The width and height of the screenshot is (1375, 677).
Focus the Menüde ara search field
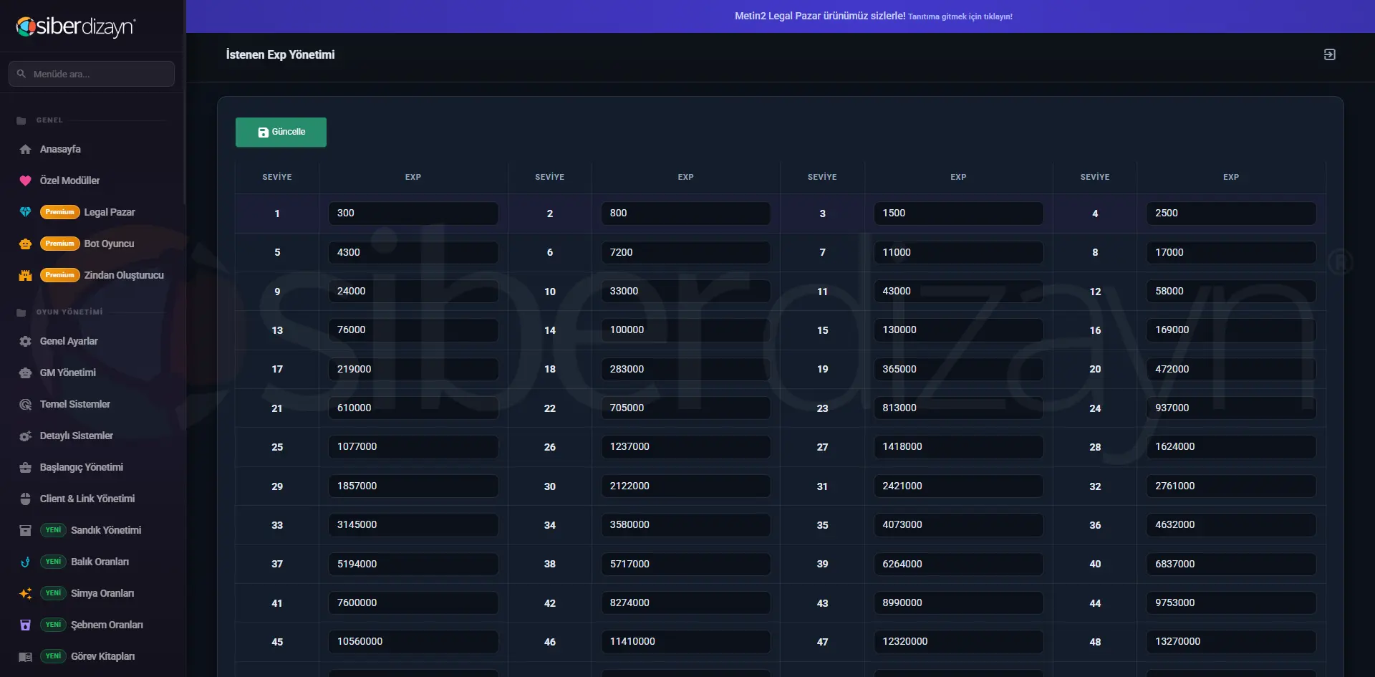[x=92, y=74]
